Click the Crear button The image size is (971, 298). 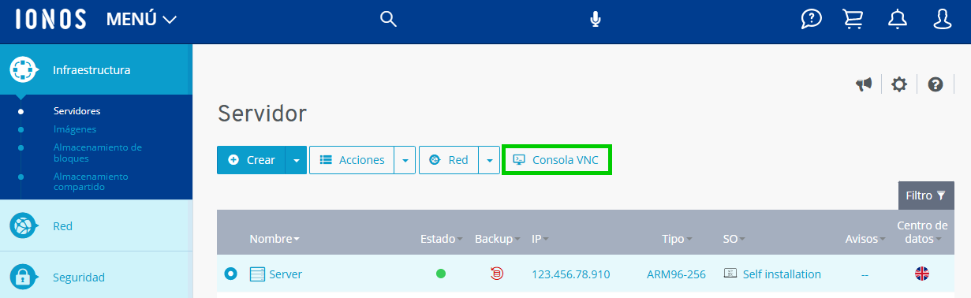point(251,160)
